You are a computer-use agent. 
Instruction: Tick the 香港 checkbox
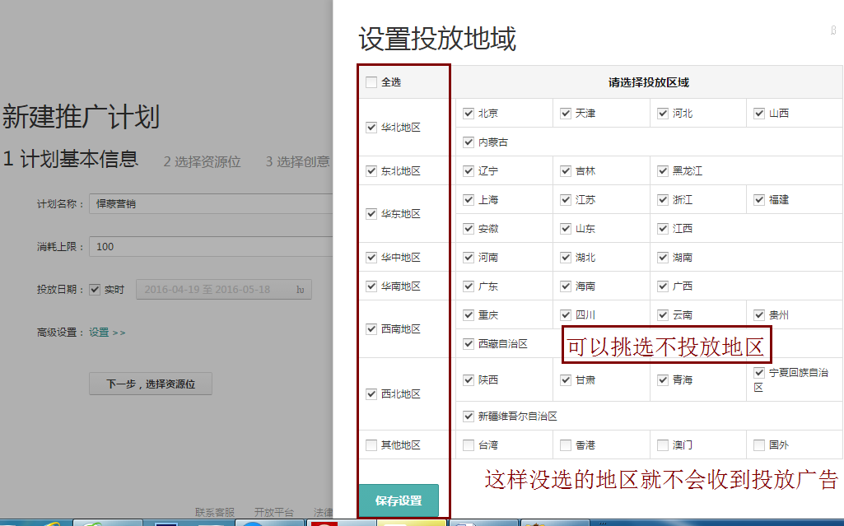pyautogui.click(x=566, y=445)
